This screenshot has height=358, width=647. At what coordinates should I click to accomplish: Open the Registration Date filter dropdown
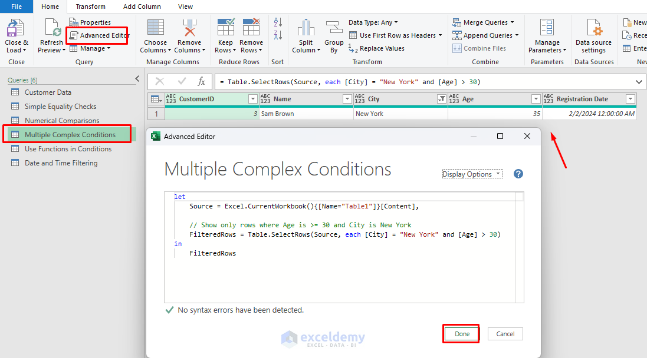tap(630, 99)
